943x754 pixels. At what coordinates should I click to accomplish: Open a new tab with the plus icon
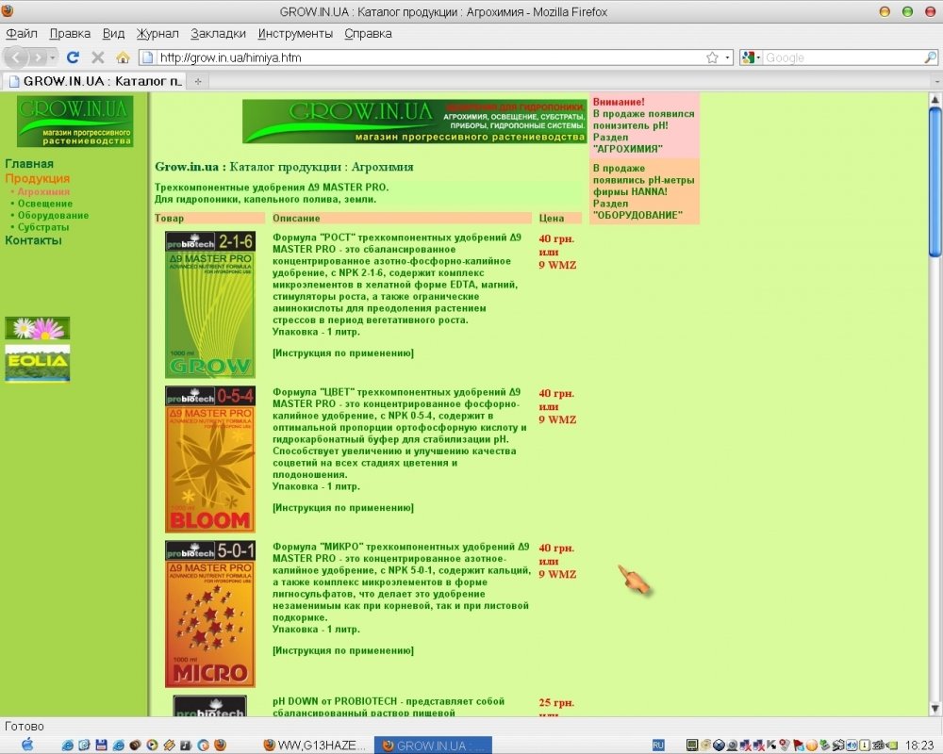[198, 81]
